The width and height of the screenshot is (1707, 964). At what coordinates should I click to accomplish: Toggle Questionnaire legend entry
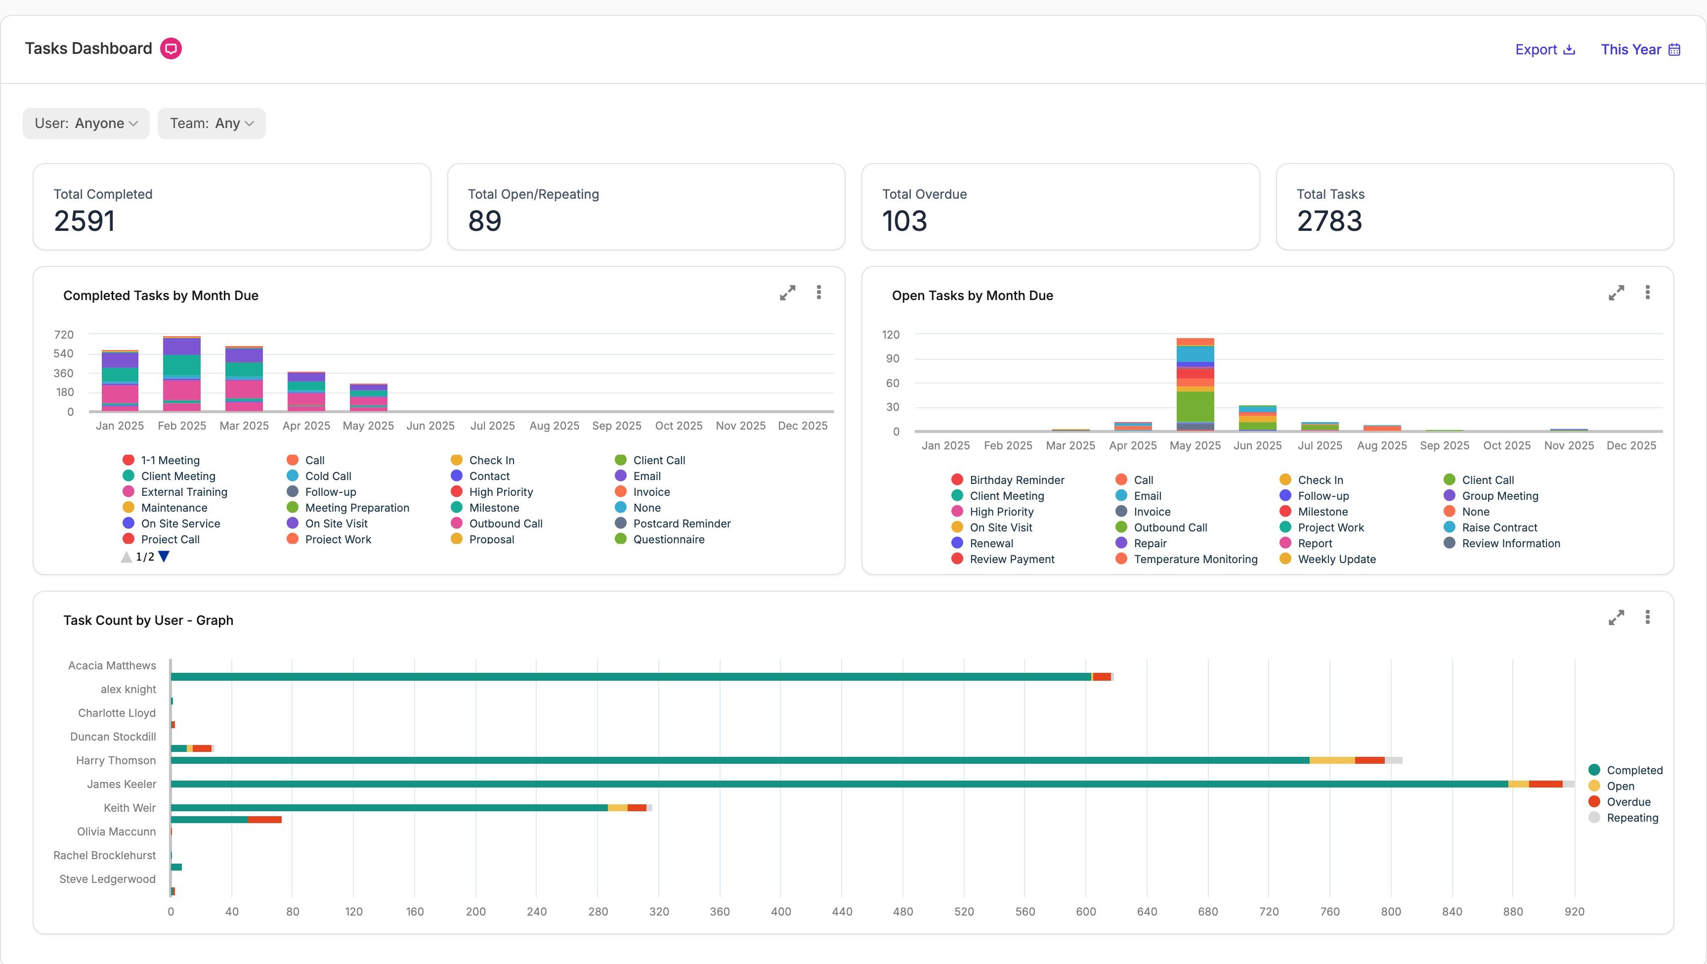(659, 540)
